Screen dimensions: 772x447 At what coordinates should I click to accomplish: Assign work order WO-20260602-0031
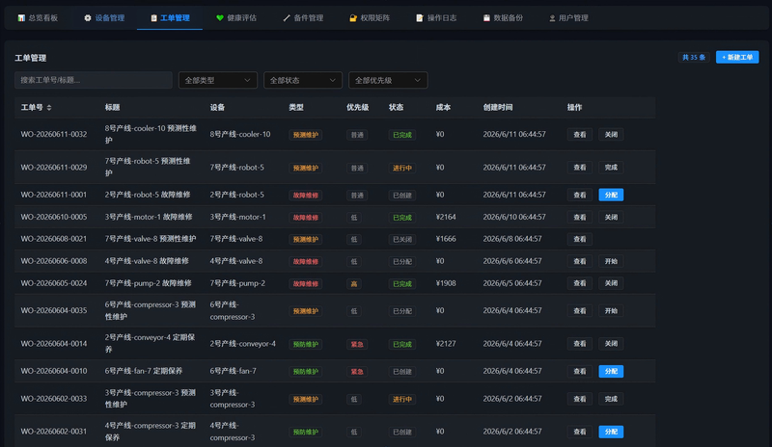(x=611, y=433)
